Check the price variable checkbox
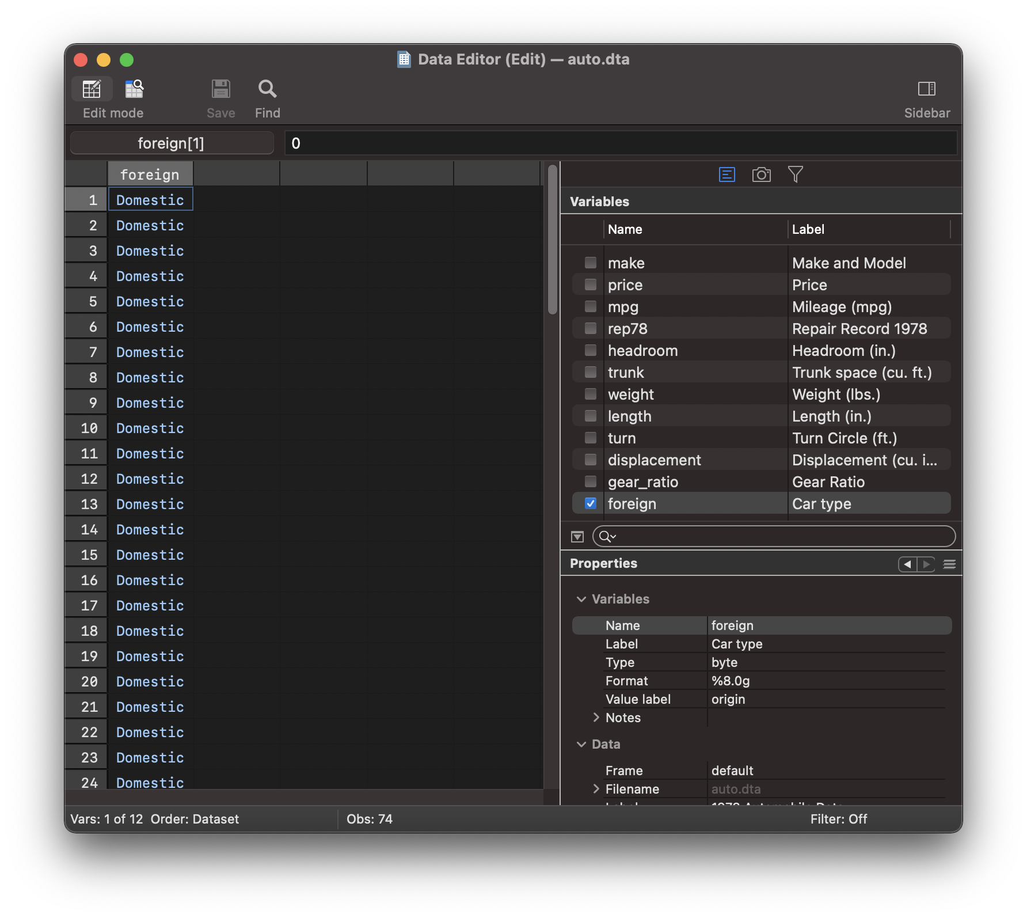The image size is (1027, 918). click(x=591, y=284)
